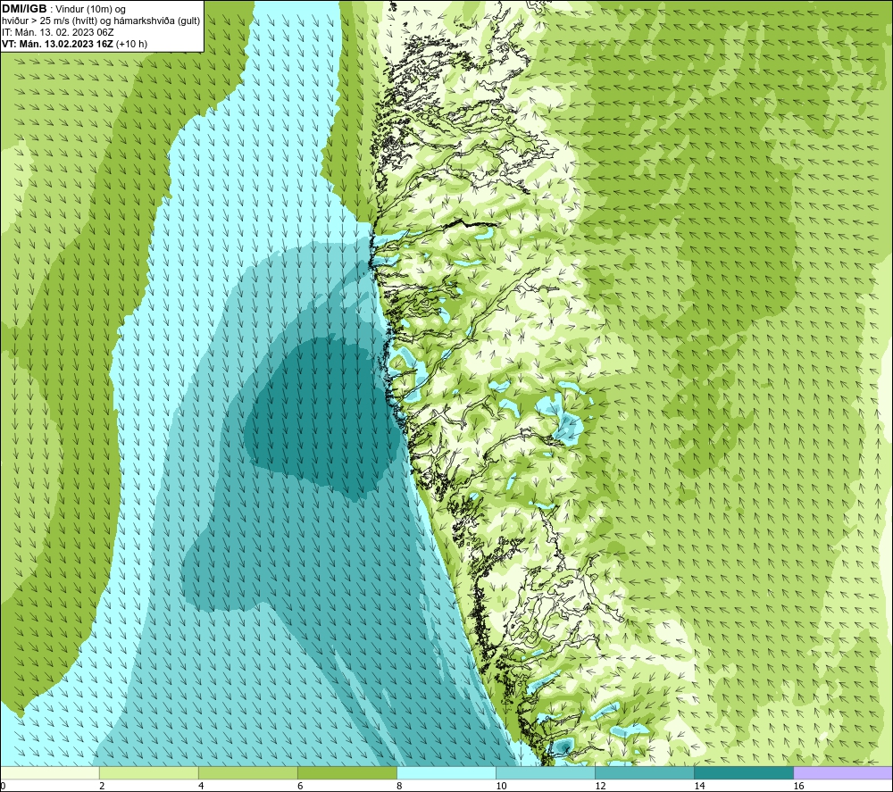
Task: Click the 14–16 m/s dark teal swatch
Action: pos(744,772)
